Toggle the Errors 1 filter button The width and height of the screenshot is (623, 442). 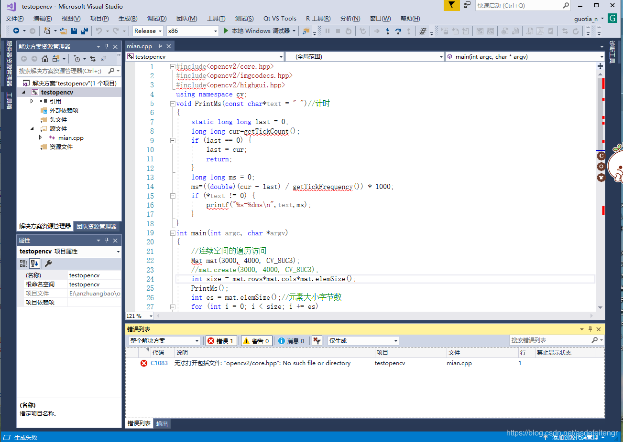(x=221, y=341)
